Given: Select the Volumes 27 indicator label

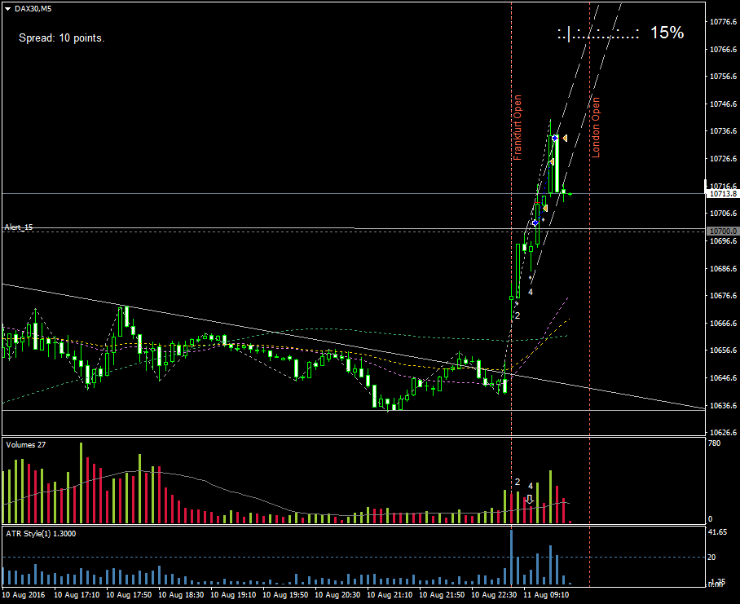Looking at the screenshot, I should pyautogui.click(x=25, y=444).
